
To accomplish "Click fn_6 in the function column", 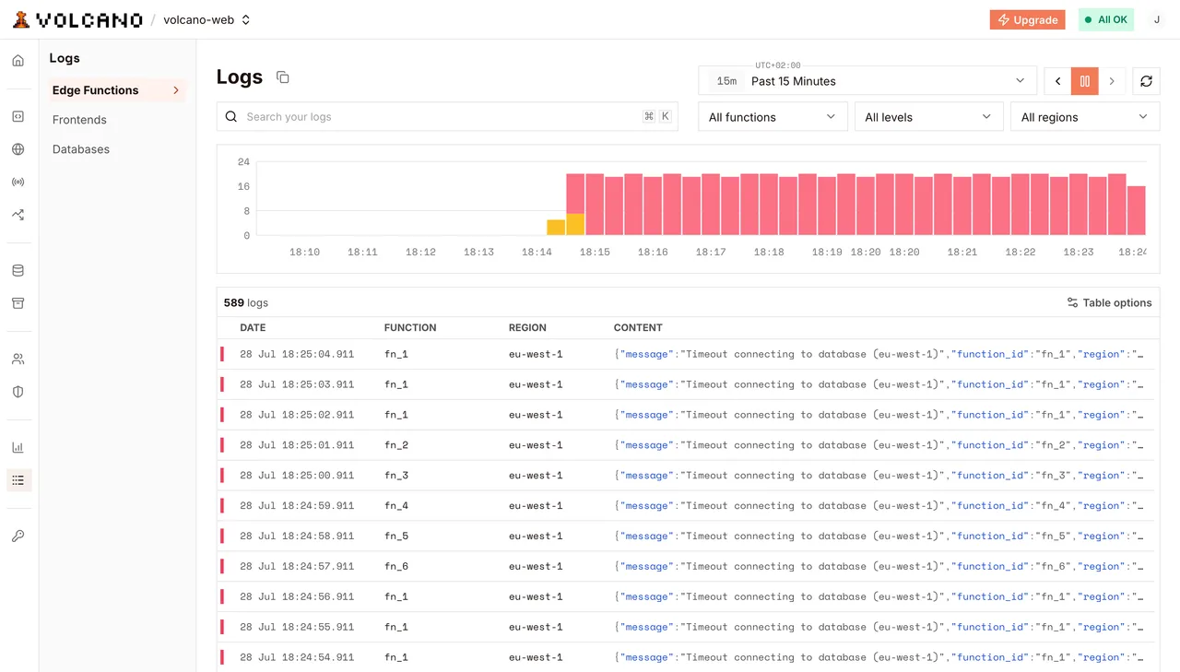I will pos(396,567).
